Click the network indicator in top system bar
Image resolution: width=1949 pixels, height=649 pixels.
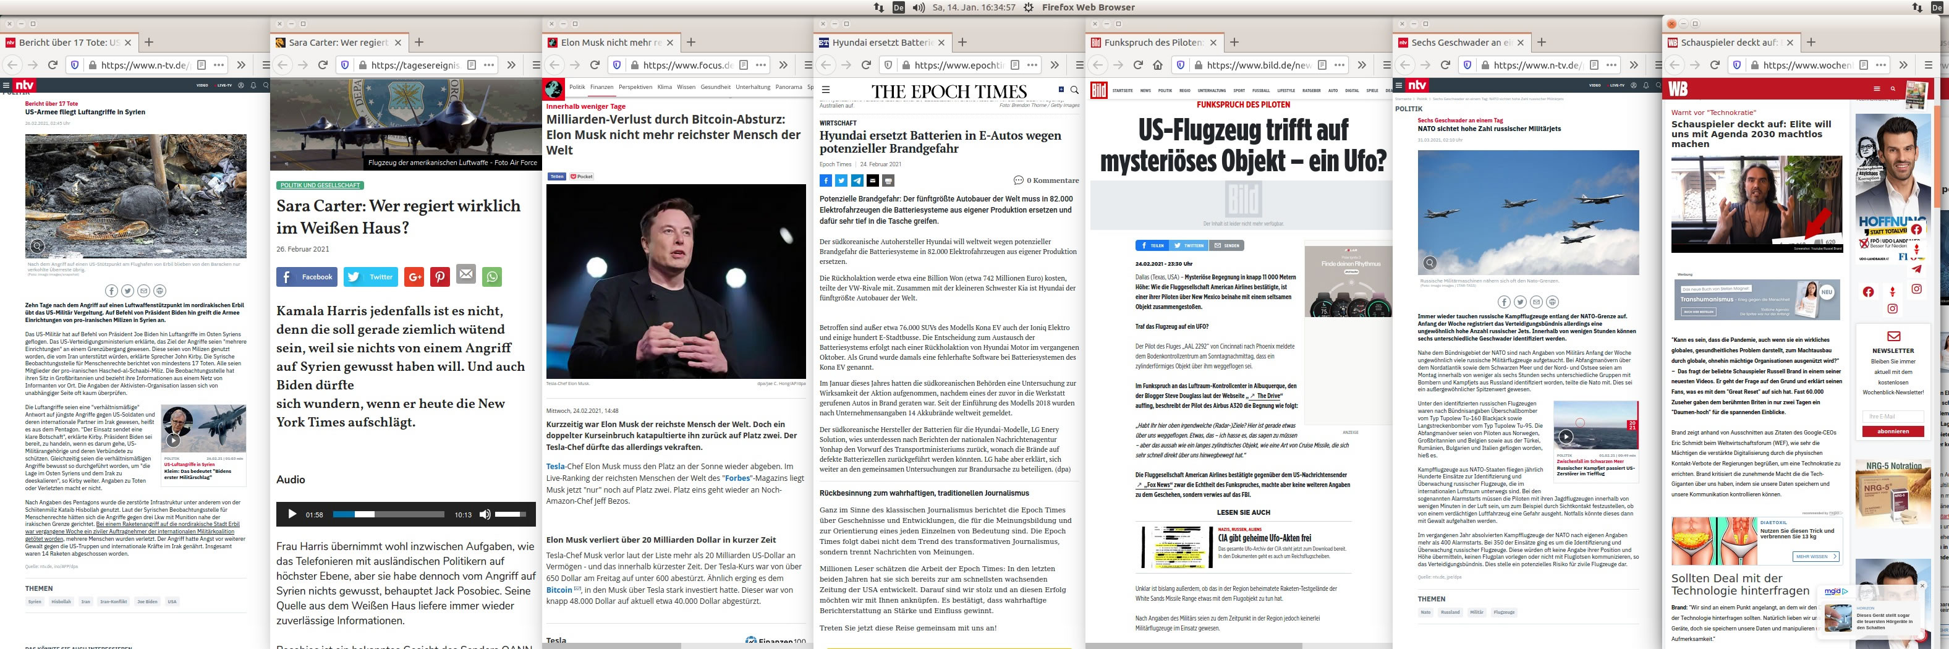point(878,7)
